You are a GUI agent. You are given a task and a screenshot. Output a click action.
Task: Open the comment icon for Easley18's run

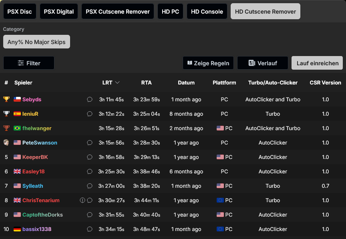[x=90, y=171]
